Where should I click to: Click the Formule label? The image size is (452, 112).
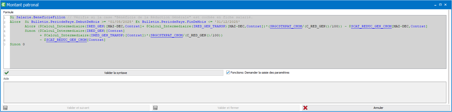pos(8,12)
